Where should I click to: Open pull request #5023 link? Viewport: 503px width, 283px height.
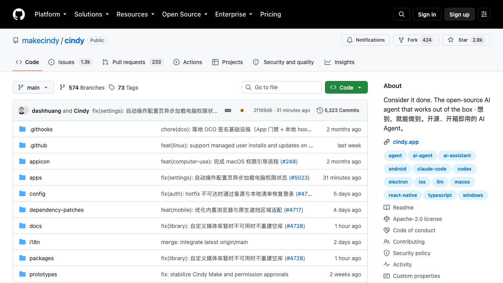tap(299, 178)
